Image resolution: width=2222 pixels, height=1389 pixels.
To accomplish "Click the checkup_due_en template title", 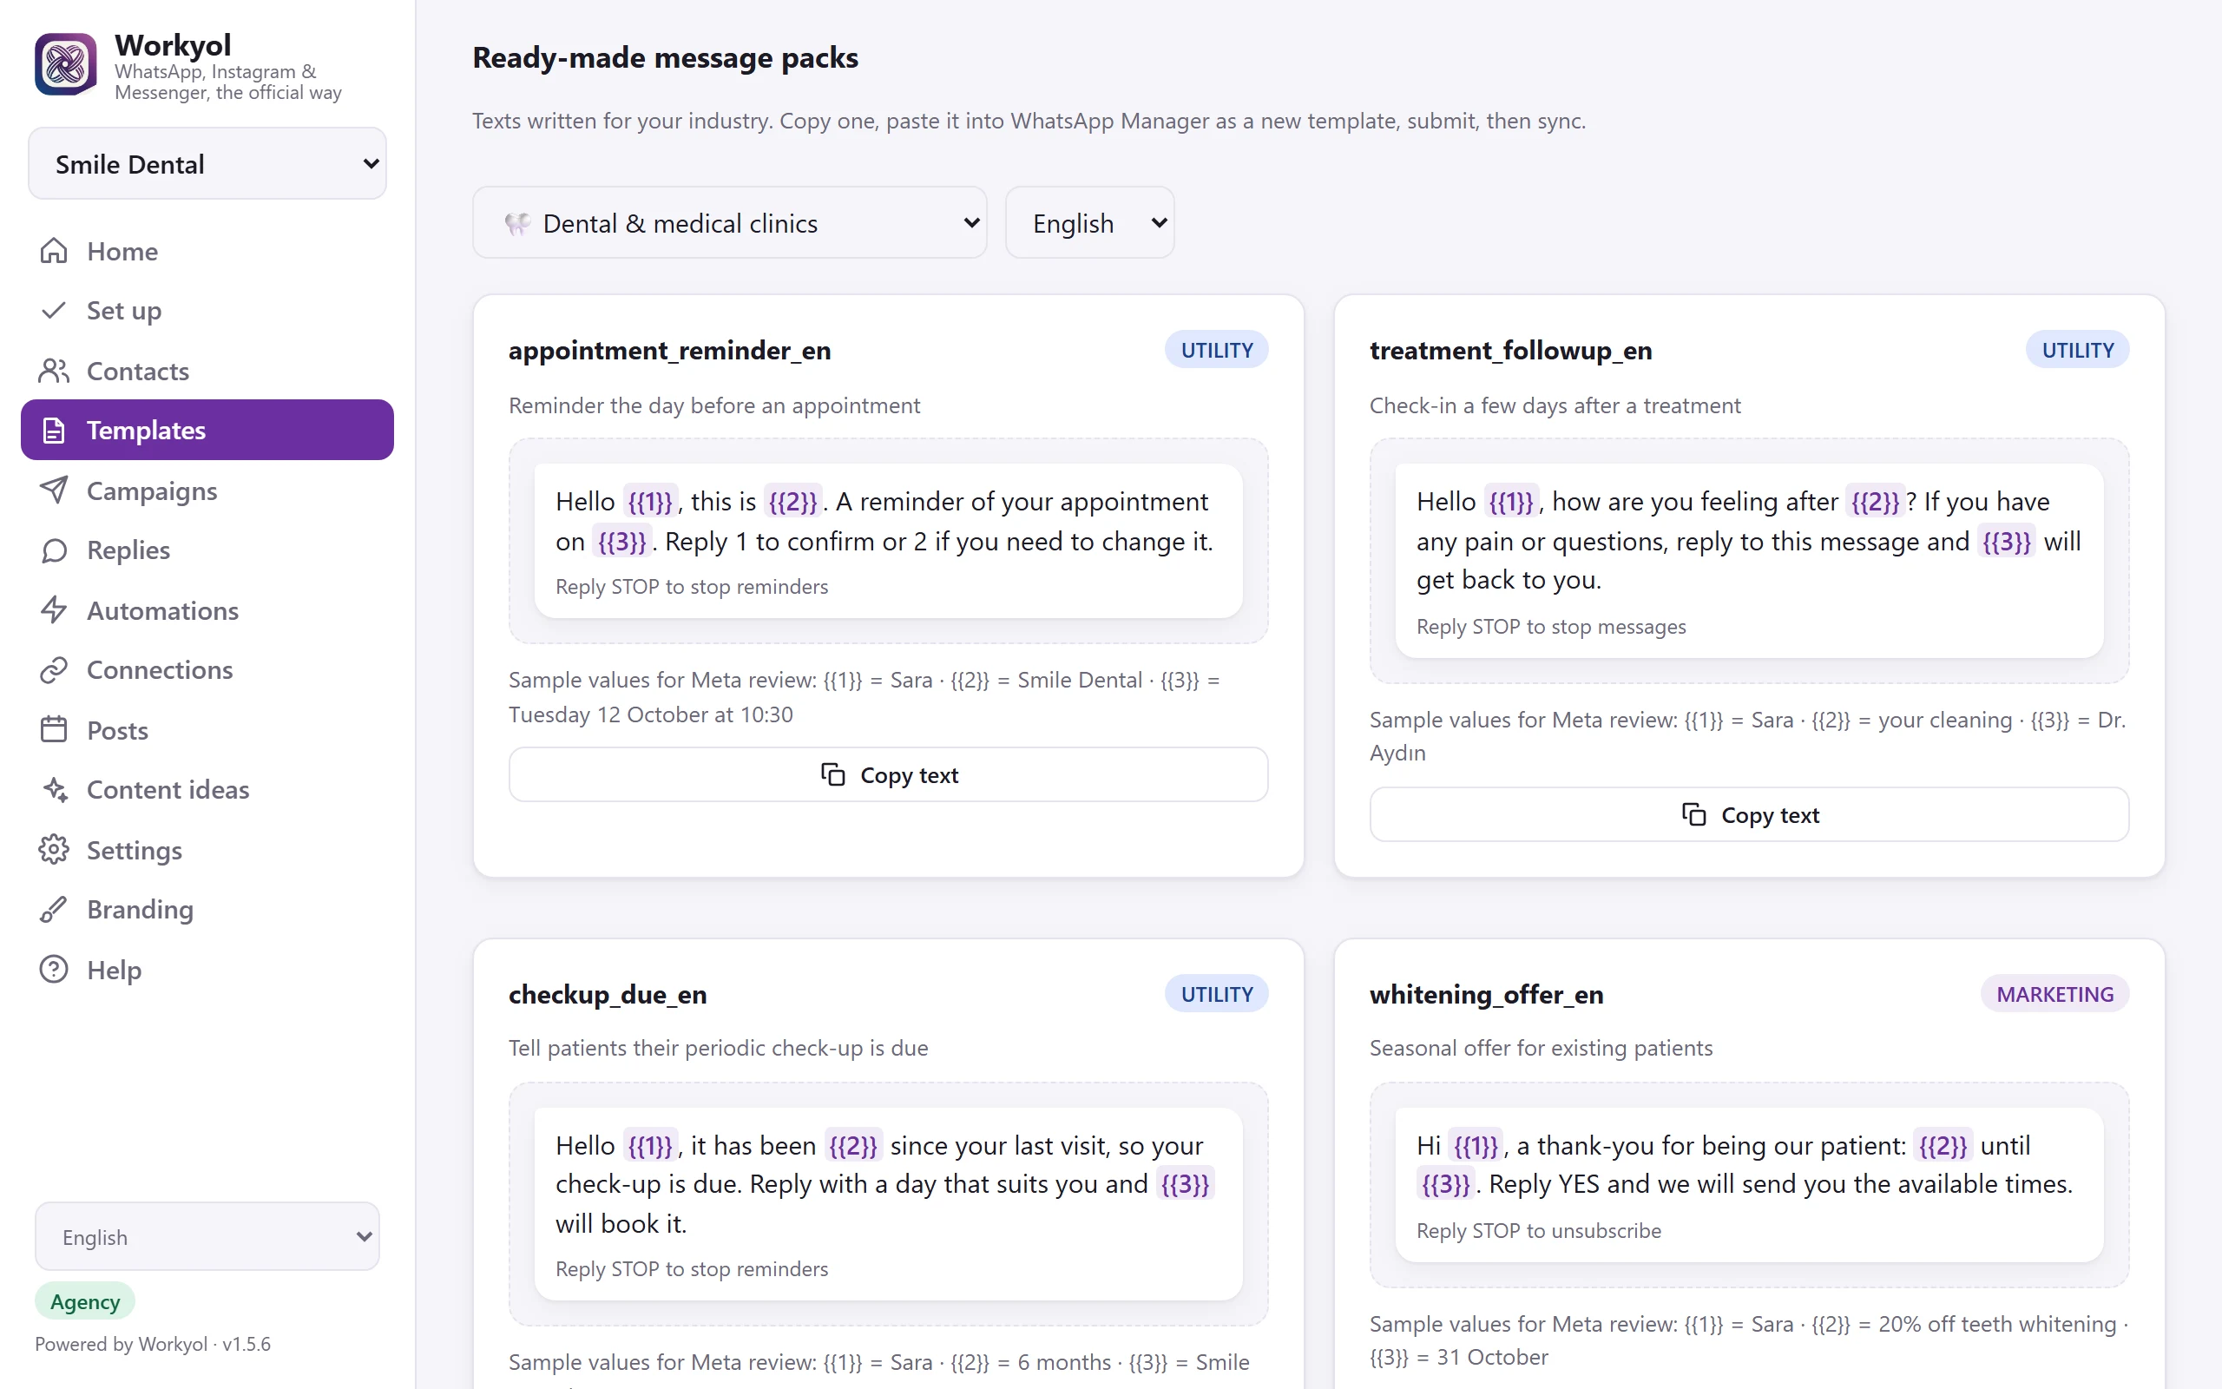I will (x=608, y=994).
